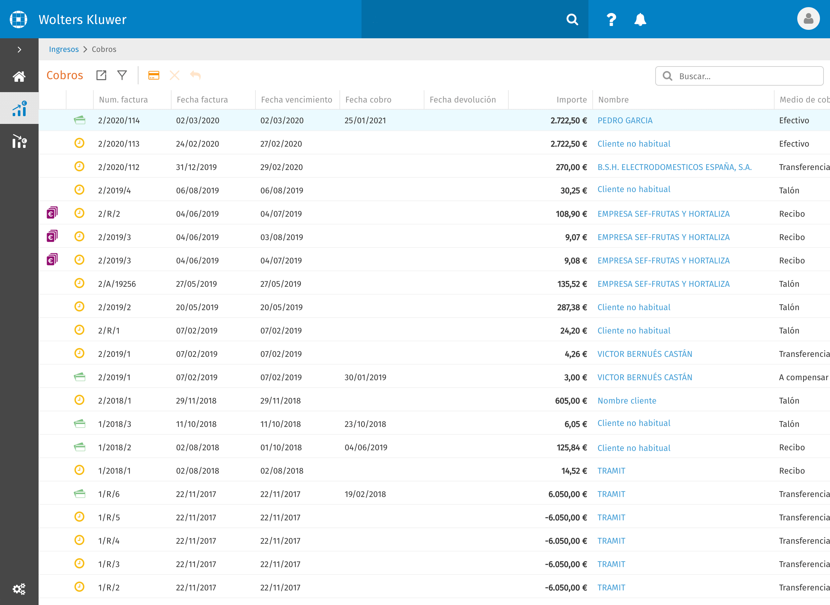This screenshot has height=605, width=830.
Task: Click the Buscar search input field
Action: coord(739,76)
